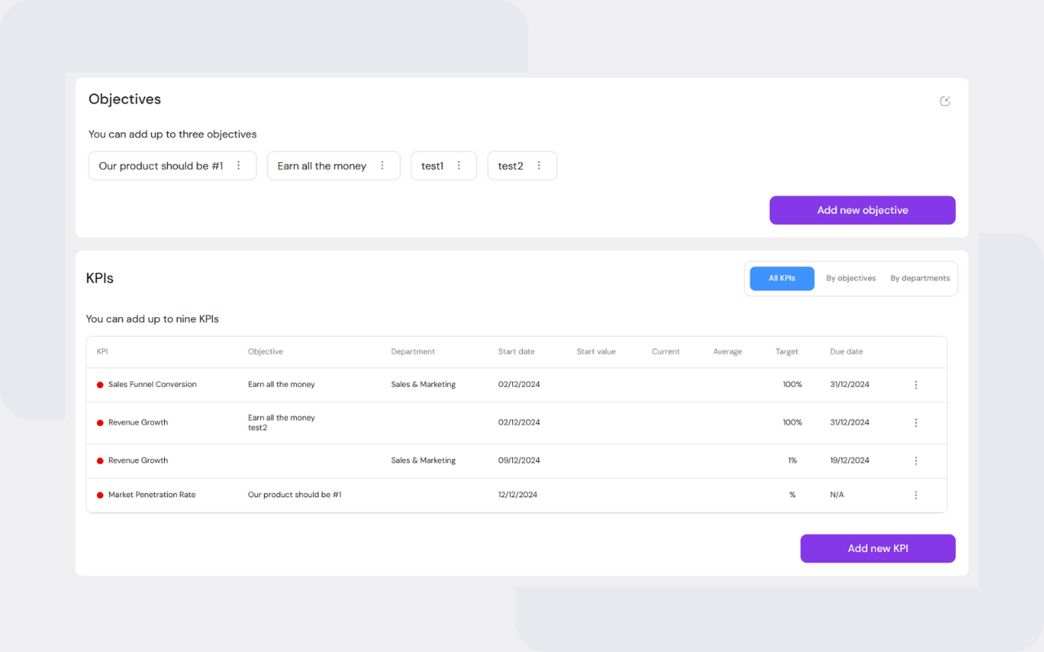This screenshot has height=652, width=1044.
Task: Open the Objectives expand icon at top right
Action: (945, 101)
